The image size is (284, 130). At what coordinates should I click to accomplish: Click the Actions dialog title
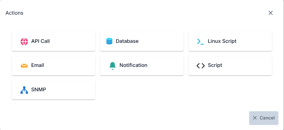[x=14, y=13]
